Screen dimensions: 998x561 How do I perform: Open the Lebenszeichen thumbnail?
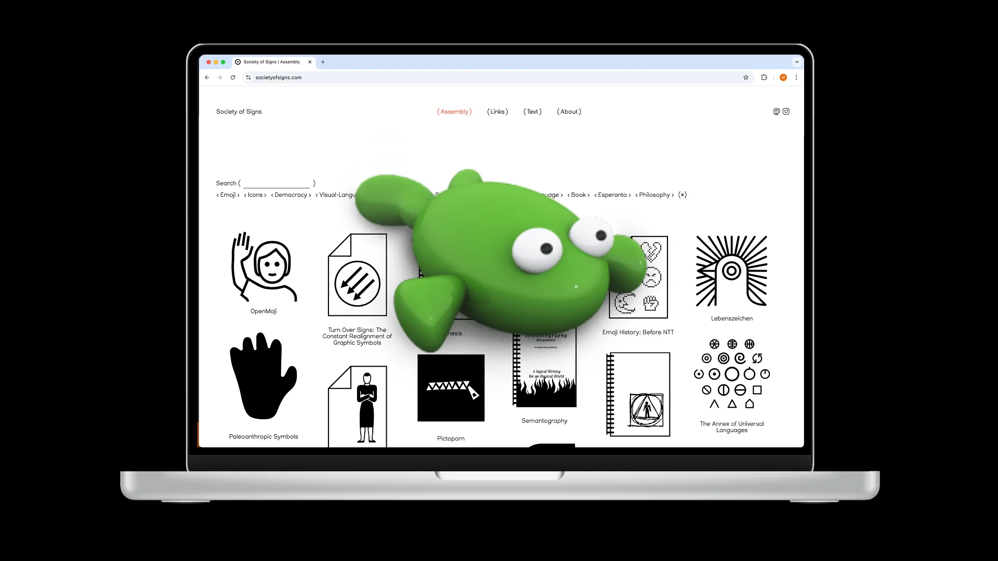point(731,271)
